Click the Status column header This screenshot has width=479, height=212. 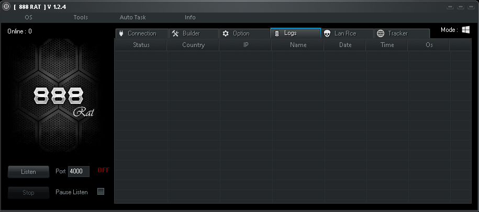point(141,45)
